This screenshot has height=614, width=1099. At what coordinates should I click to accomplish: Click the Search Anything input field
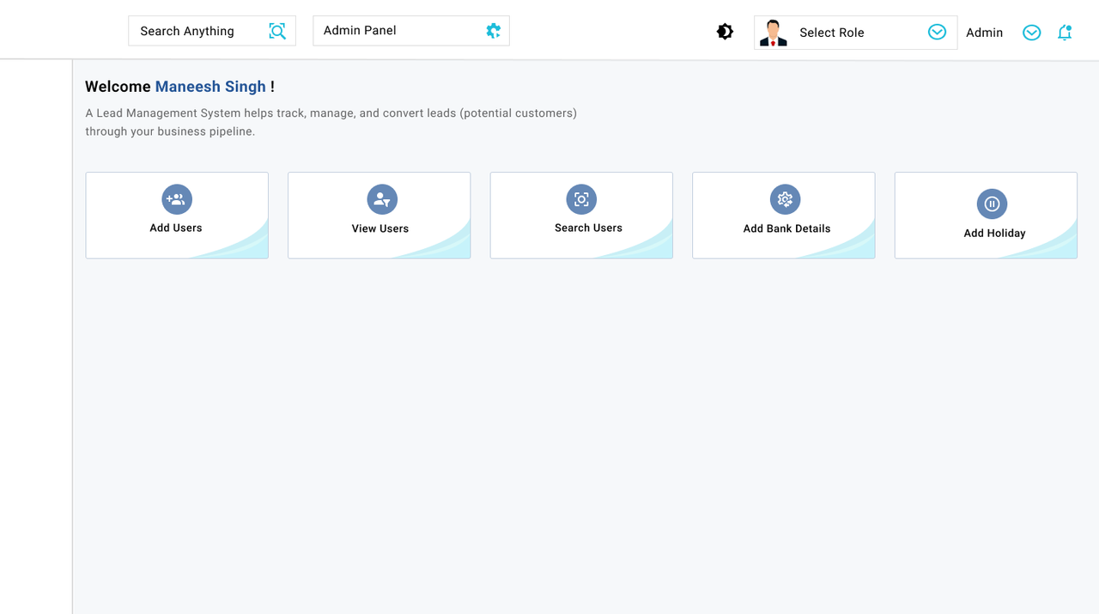197,30
